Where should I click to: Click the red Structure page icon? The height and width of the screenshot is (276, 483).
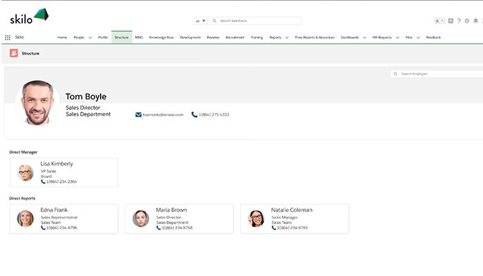(x=14, y=52)
